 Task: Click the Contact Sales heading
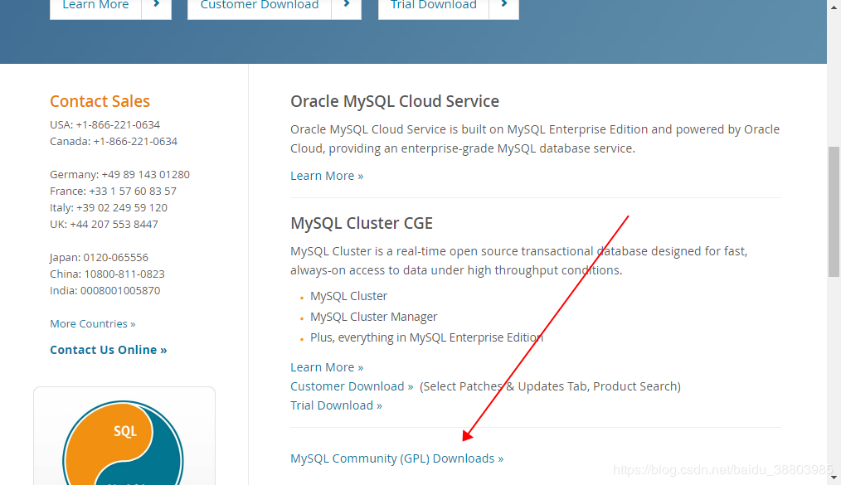(x=100, y=101)
